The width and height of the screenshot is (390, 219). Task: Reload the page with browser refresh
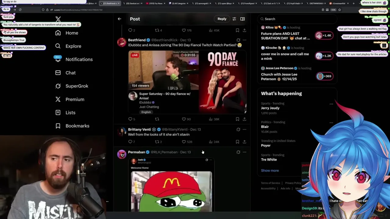[20, 10]
